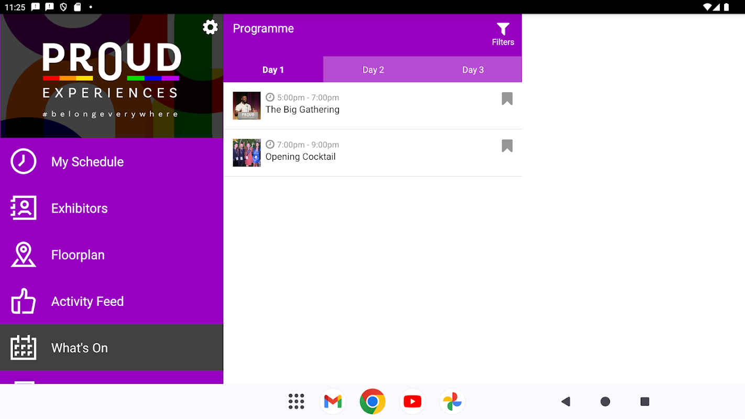
Task: Open Activity Feed menu label
Action: [87, 302]
